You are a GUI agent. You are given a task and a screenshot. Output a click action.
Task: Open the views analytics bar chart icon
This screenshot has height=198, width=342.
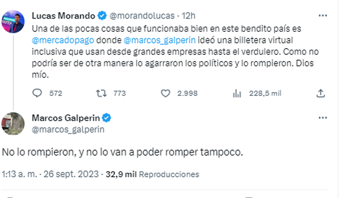pos(237,93)
